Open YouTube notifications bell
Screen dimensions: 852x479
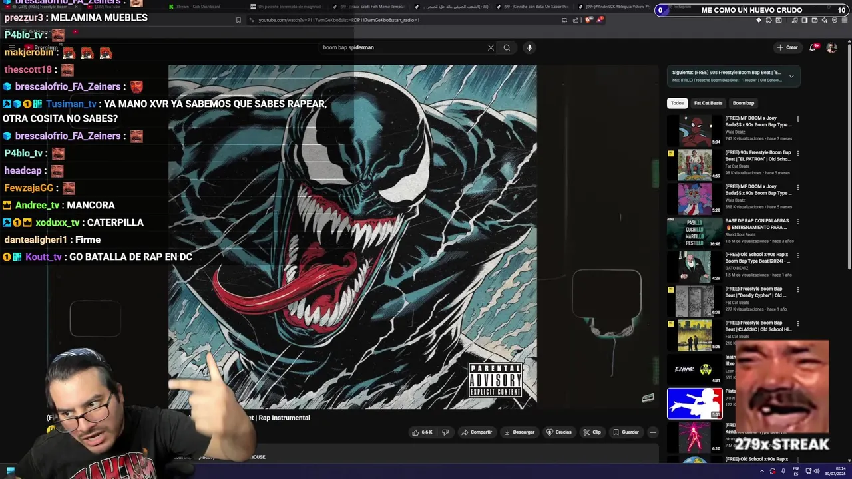pyautogui.click(x=813, y=47)
